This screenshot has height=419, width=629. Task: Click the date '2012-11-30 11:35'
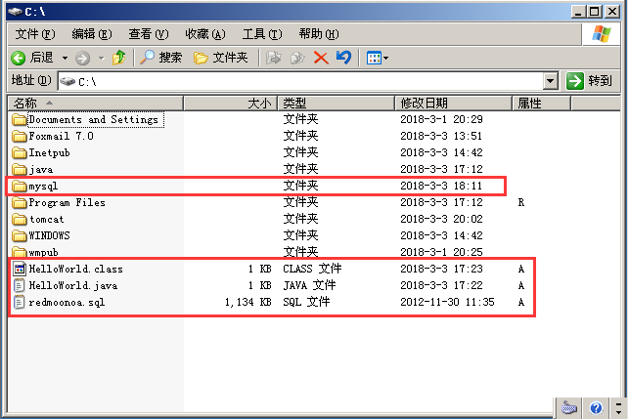[447, 302]
